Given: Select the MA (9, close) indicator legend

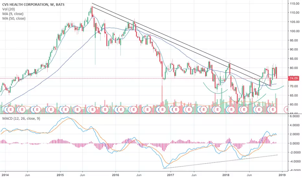Looking at the screenshot, I should 13,14.
